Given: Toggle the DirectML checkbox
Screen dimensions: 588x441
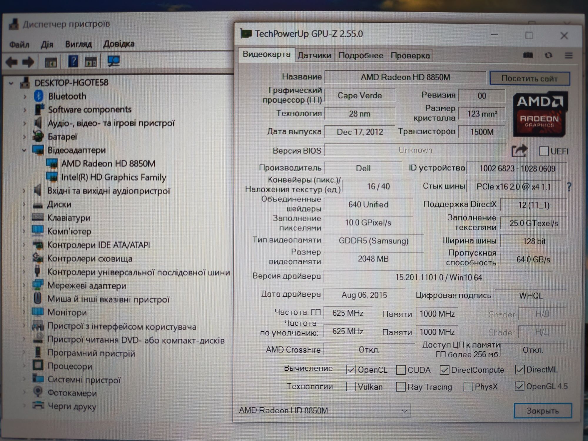Looking at the screenshot, I should (519, 370).
